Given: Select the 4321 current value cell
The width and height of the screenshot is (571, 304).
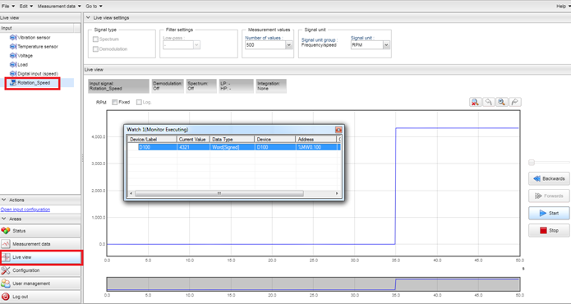Looking at the screenshot, I should (193, 147).
